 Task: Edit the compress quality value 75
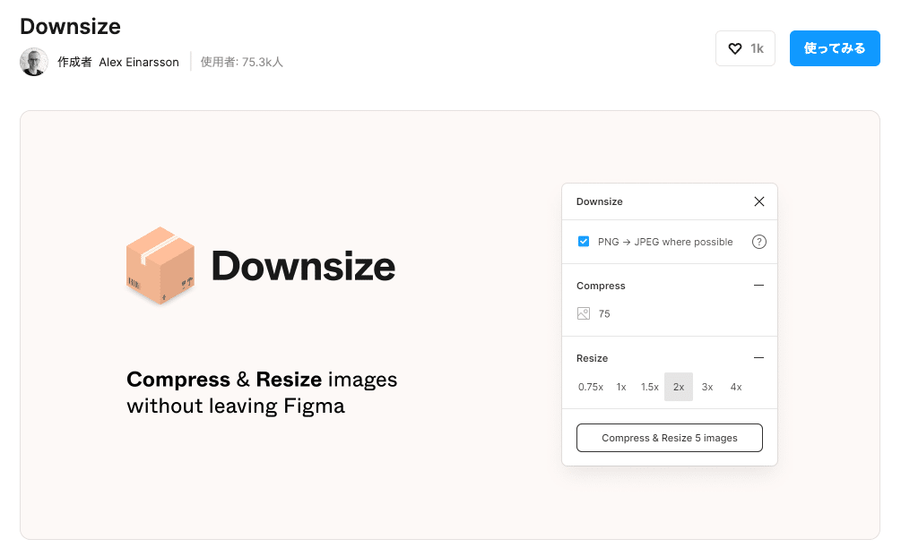point(604,314)
